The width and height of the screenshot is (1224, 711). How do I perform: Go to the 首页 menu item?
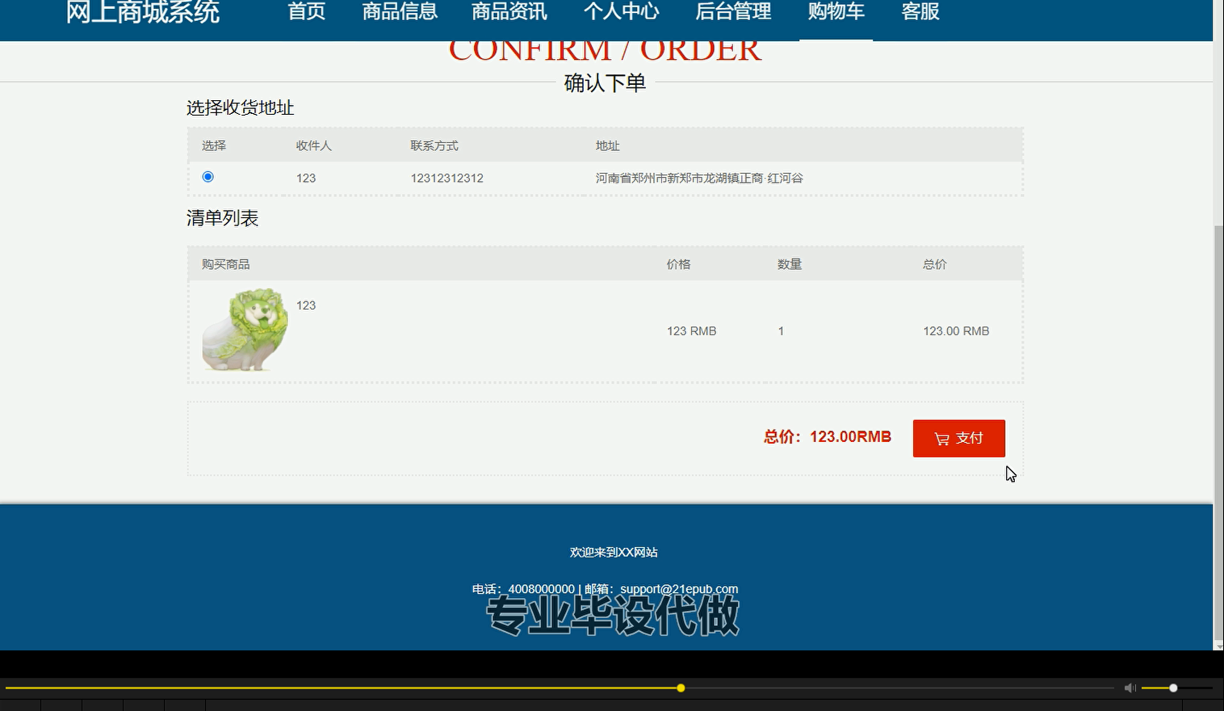point(306,12)
